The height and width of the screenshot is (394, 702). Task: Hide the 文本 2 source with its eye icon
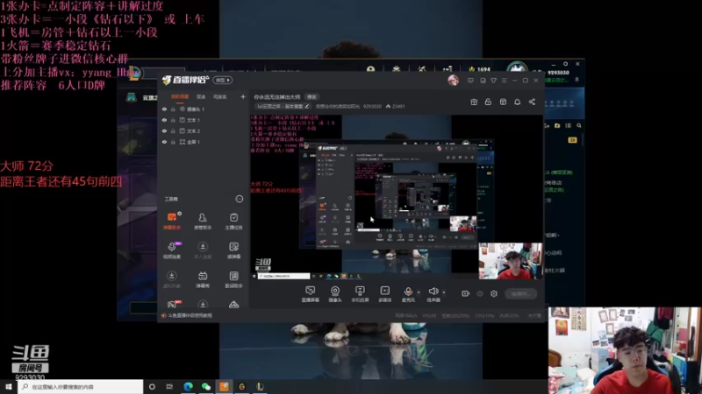point(164,130)
